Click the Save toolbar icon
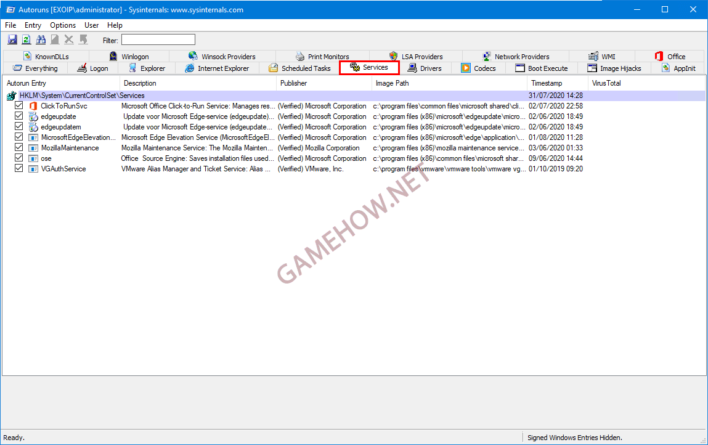This screenshot has width=708, height=445. [x=12, y=40]
